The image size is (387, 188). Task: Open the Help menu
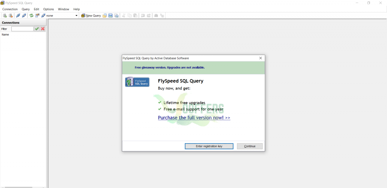[x=76, y=9]
